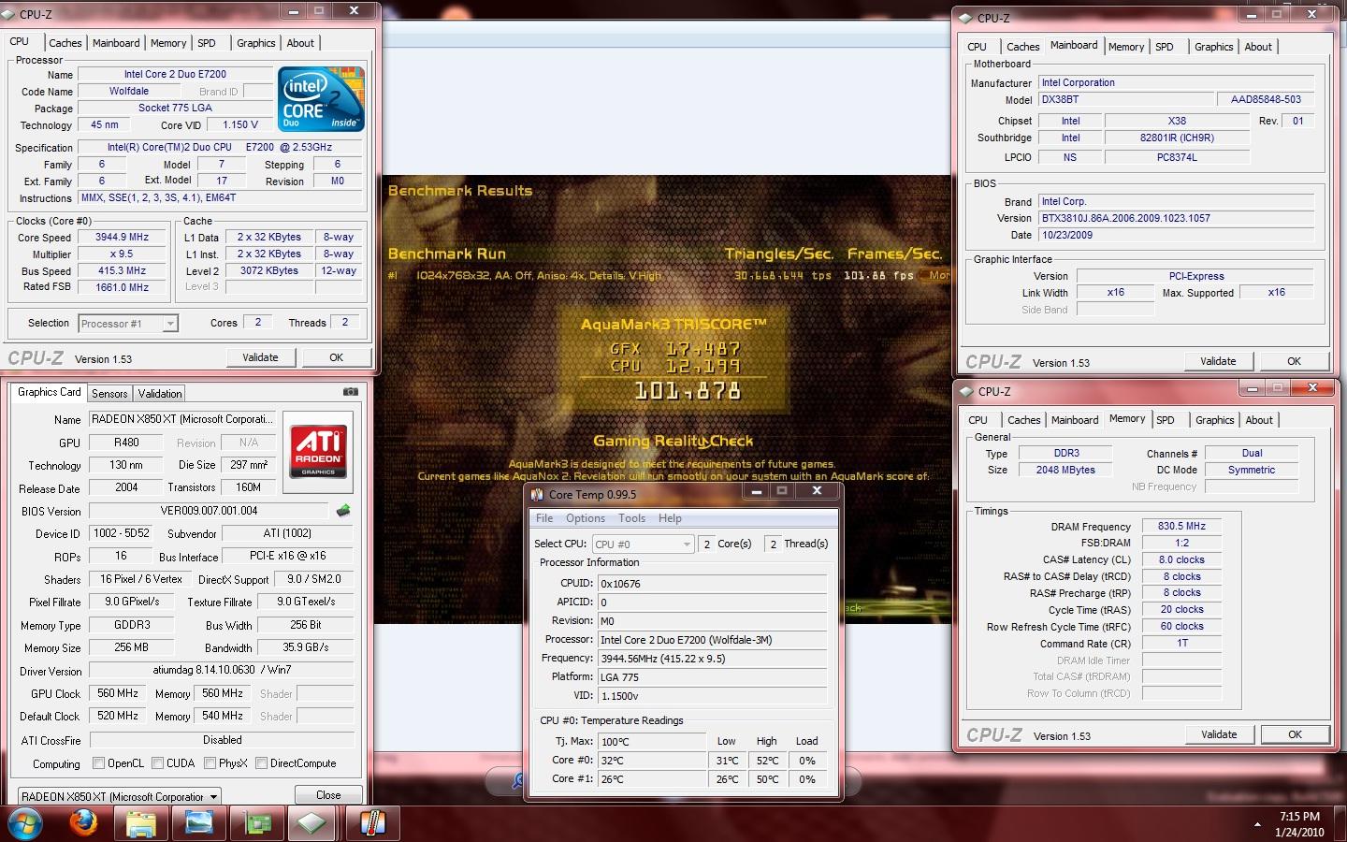
Task: Enable the CUDA checkbox
Action: pos(157,763)
